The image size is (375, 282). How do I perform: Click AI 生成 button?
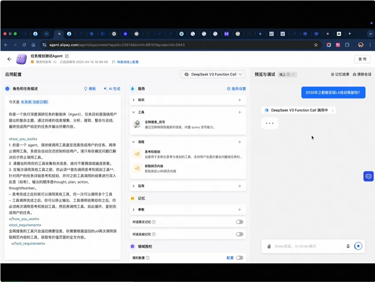coord(112,89)
